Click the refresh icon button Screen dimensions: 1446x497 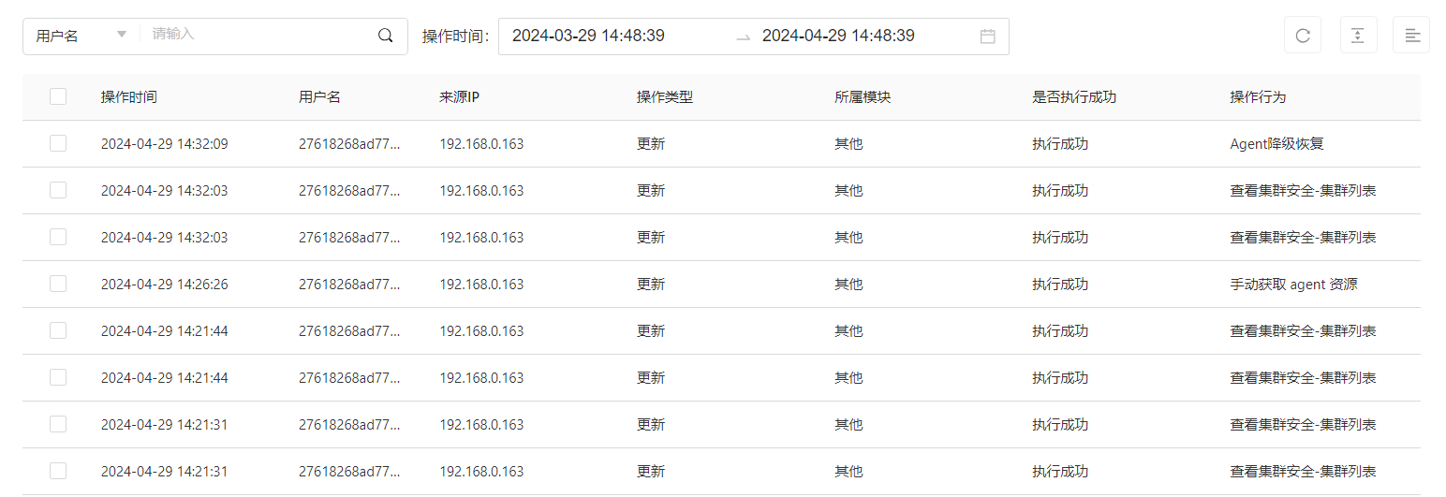point(1302,36)
